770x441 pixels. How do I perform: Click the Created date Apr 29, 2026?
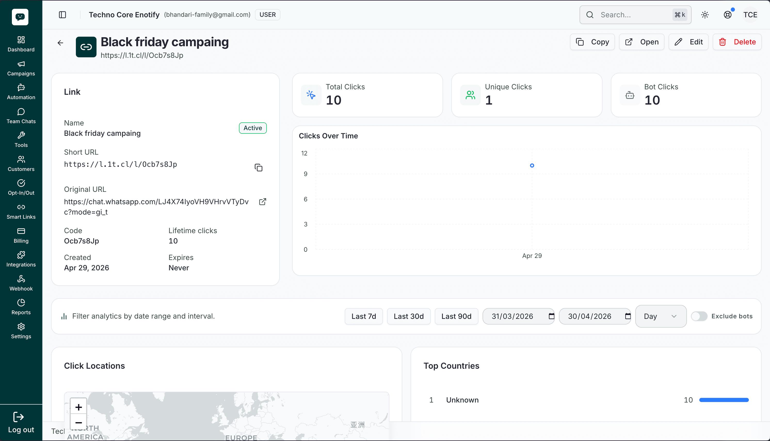click(x=86, y=268)
